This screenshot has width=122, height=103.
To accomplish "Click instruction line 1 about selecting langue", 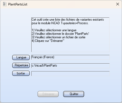I will coord(54,30).
